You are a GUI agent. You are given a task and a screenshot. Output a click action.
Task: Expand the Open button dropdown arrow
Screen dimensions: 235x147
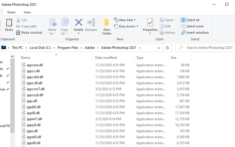pyautogui.click(x=175, y=20)
